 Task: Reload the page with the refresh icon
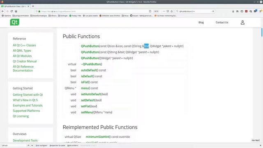[12, 11]
